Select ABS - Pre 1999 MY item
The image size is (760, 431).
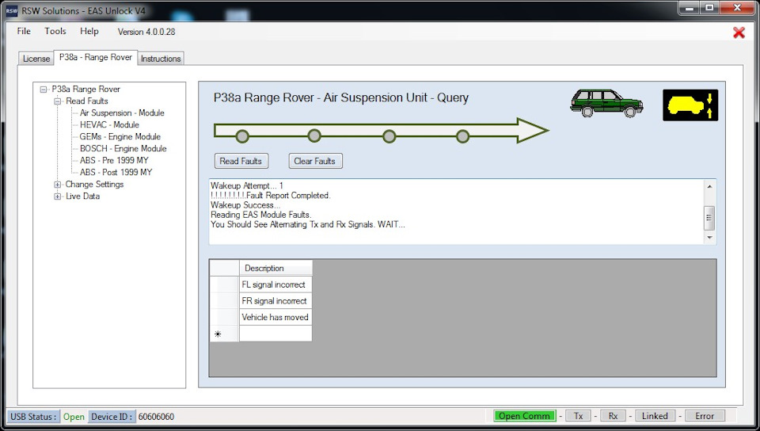[x=114, y=161]
